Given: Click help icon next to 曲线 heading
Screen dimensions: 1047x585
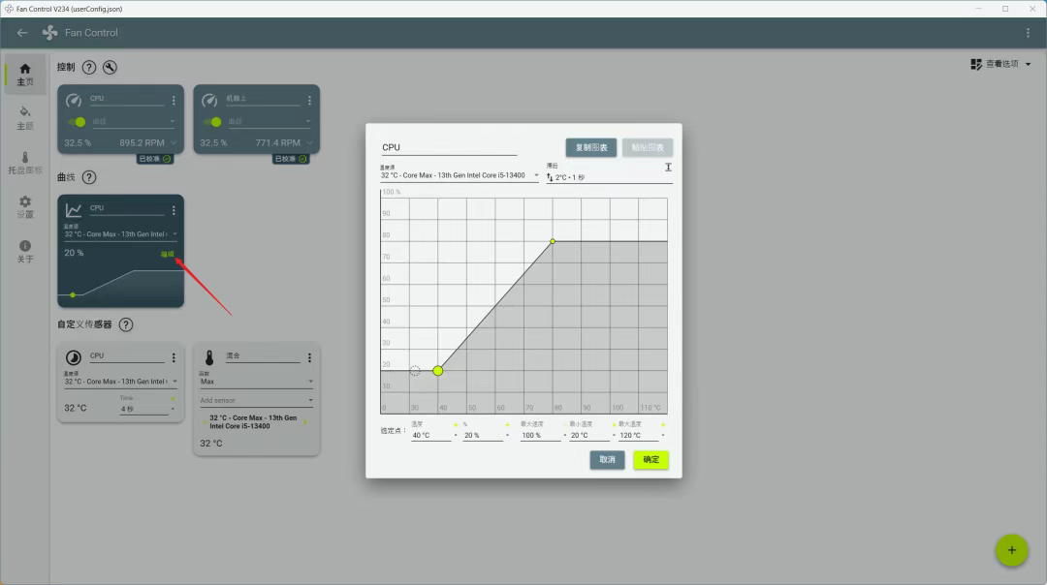Looking at the screenshot, I should [x=89, y=177].
